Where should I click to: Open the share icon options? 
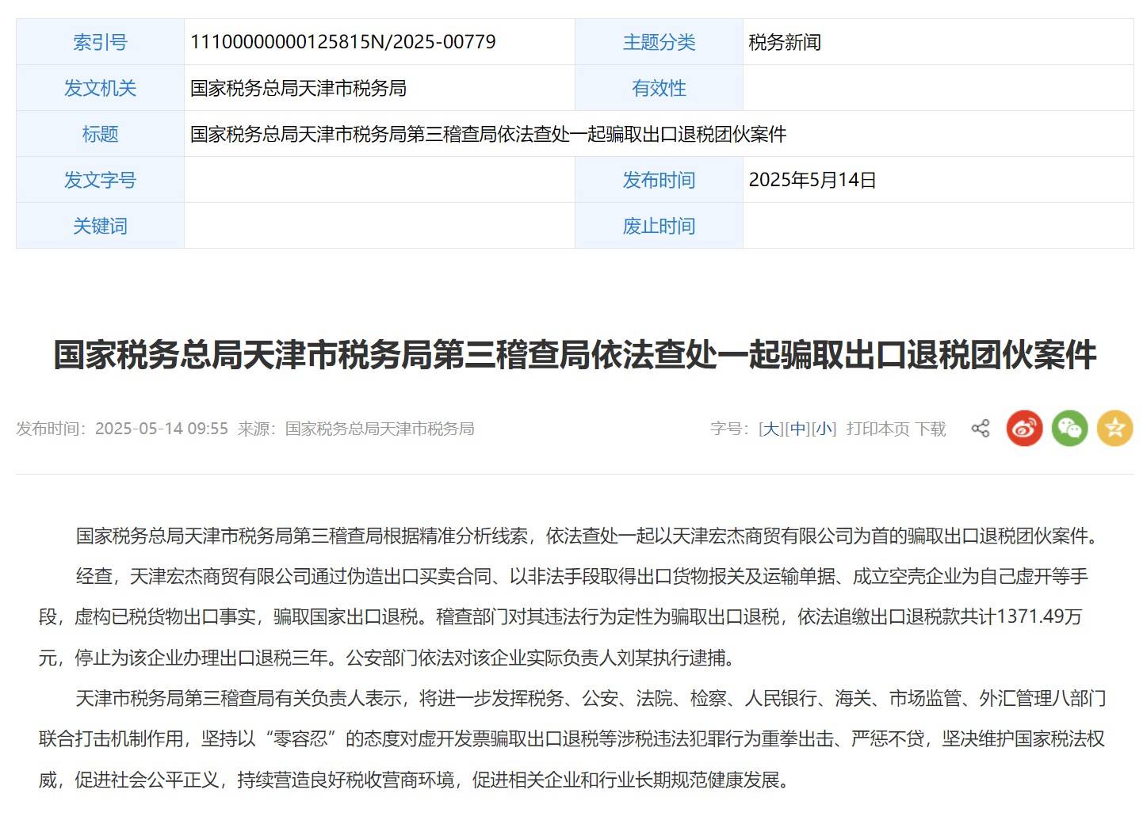pos(981,429)
